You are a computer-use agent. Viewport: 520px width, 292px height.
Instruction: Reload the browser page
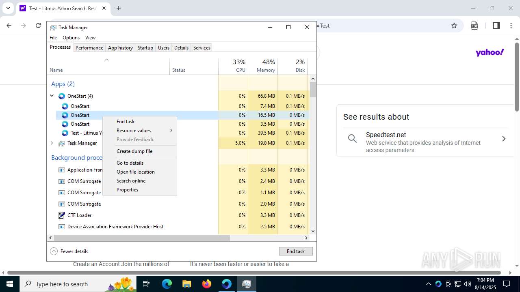pos(38,26)
